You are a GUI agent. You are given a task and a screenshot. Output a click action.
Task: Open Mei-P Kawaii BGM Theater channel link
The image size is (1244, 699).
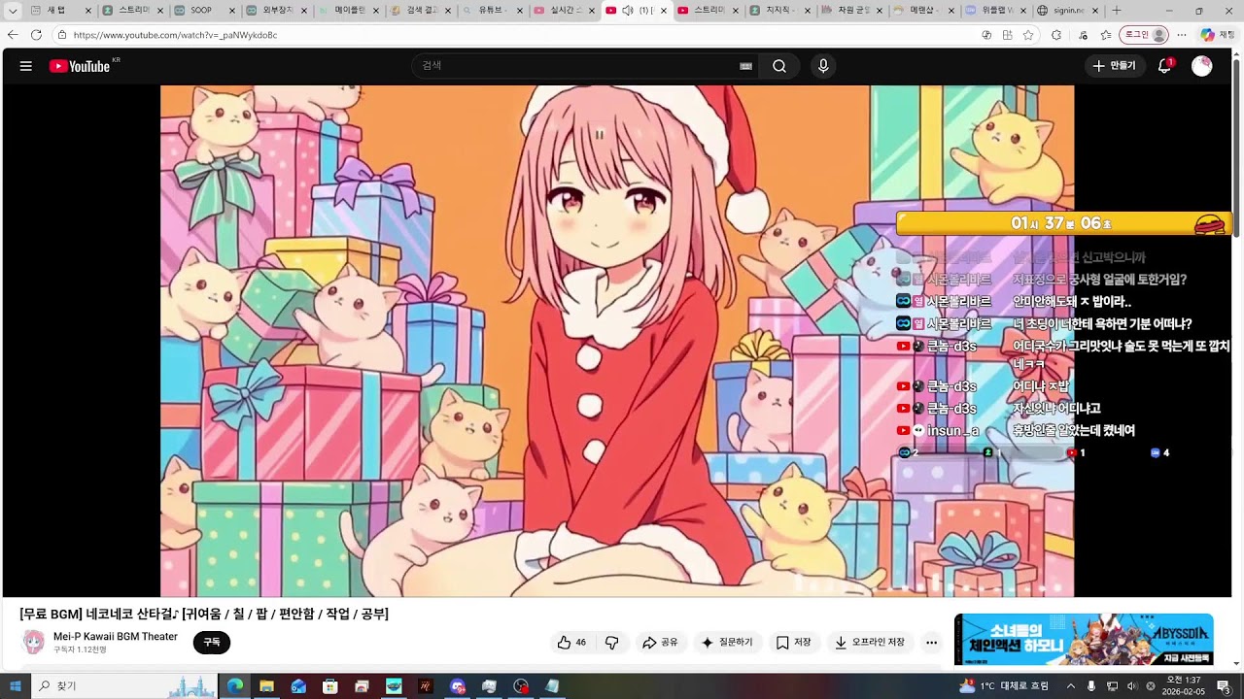[116, 637]
